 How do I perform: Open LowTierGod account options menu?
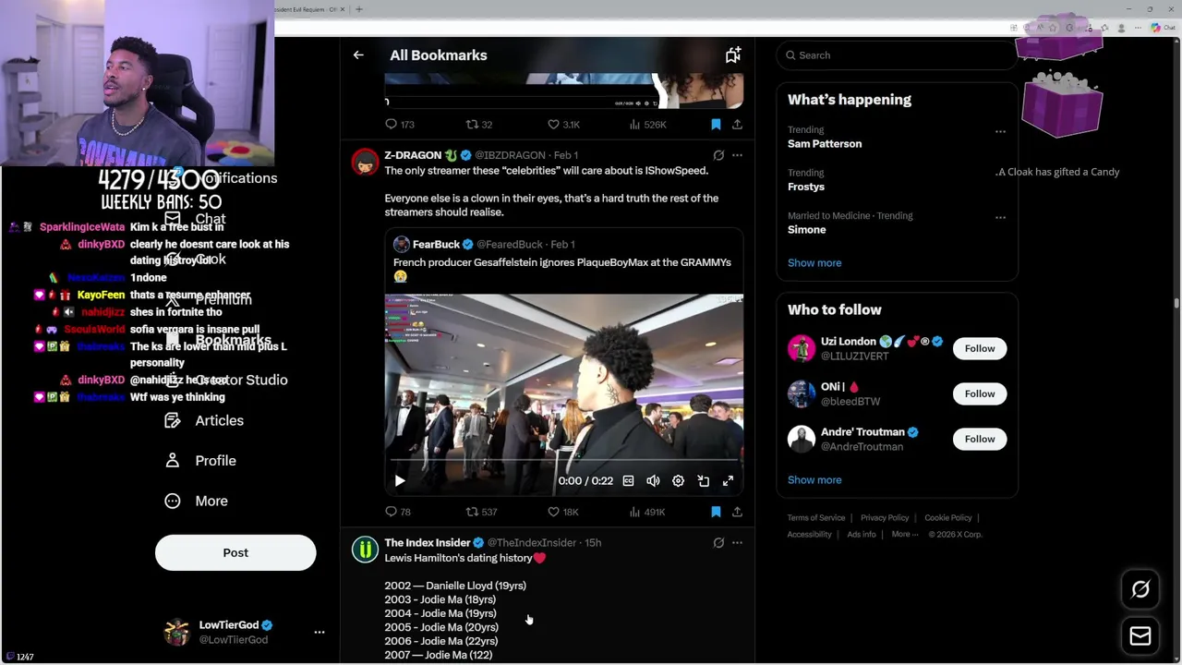click(320, 633)
